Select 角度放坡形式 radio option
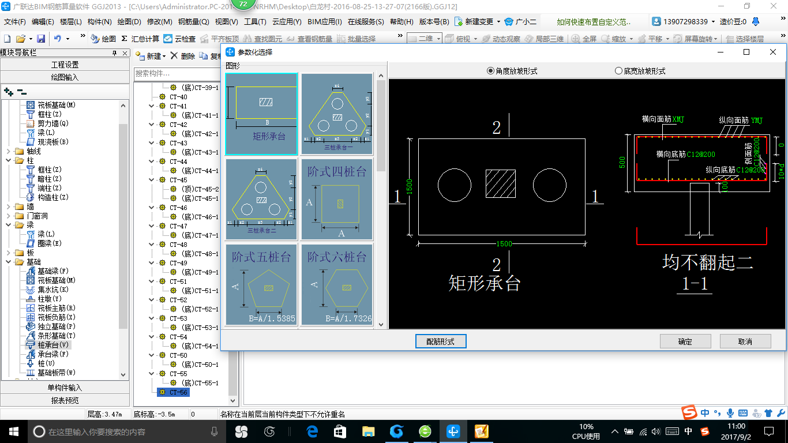788x443 pixels. (x=512, y=71)
